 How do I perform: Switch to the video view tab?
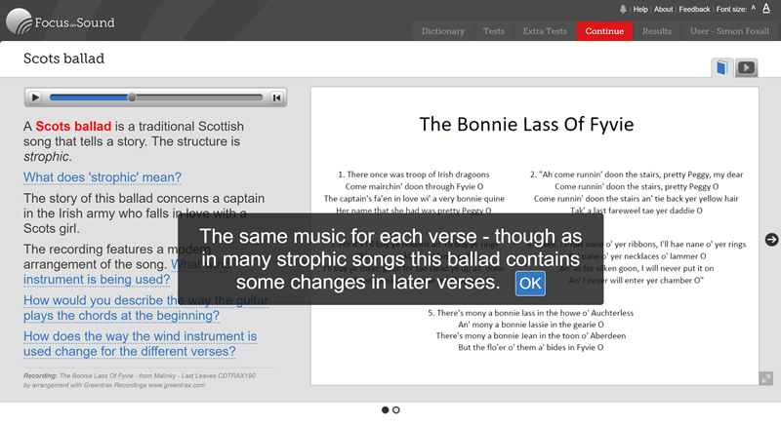click(x=746, y=67)
